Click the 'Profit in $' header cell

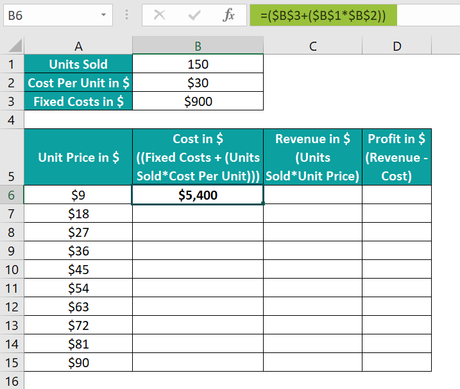[x=396, y=157]
